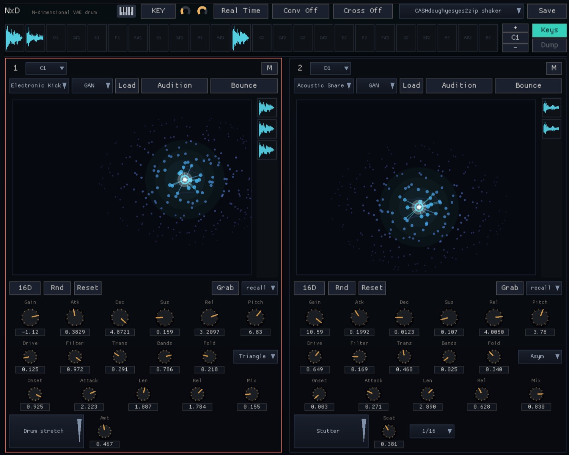This screenshot has height=455, width=569.
Task: Mute slot 1 with its M button
Action: [x=269, y=68]
